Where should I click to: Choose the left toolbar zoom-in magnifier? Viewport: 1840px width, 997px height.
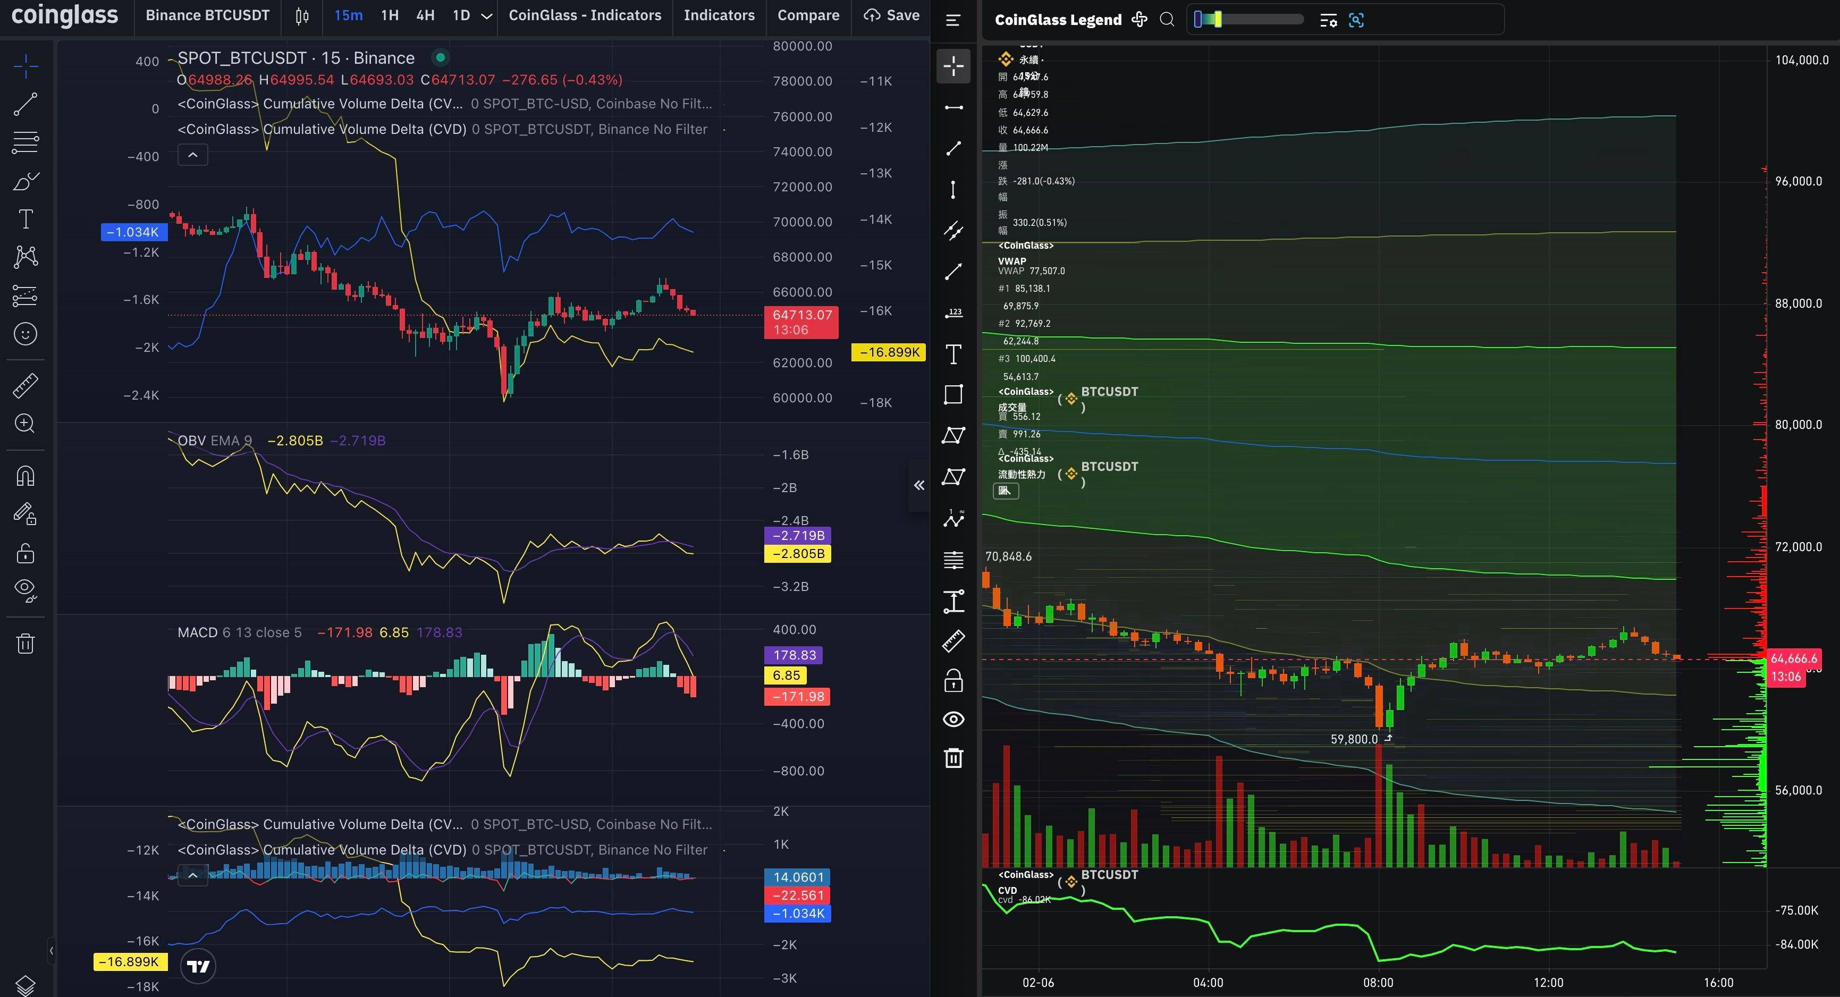point(25,424)
